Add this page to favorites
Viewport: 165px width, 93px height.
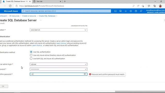click(x=143, y=6)
